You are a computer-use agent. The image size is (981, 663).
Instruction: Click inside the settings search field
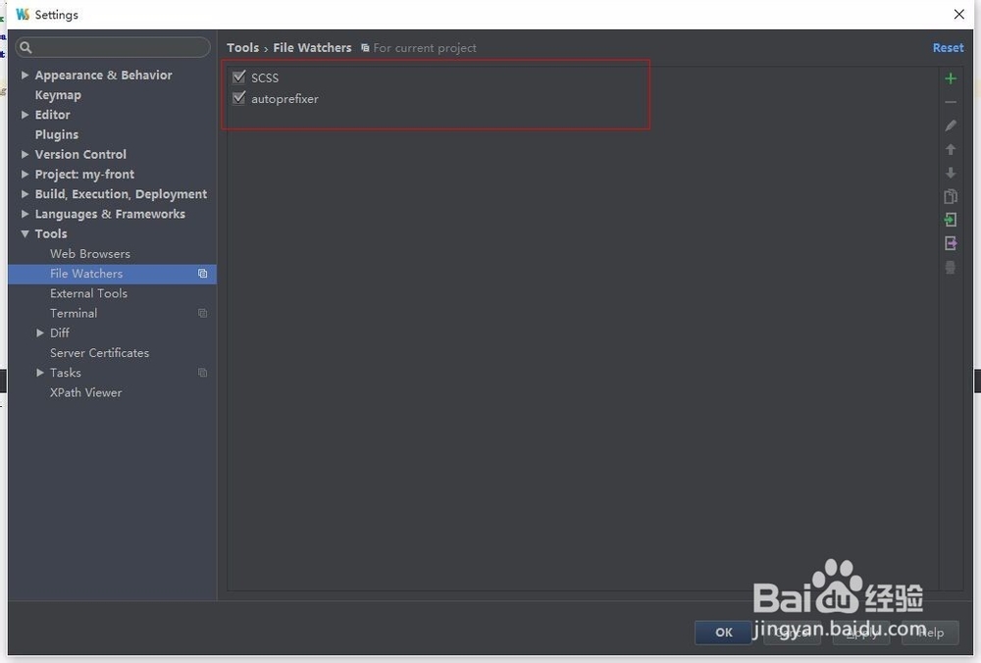(112, 46)
